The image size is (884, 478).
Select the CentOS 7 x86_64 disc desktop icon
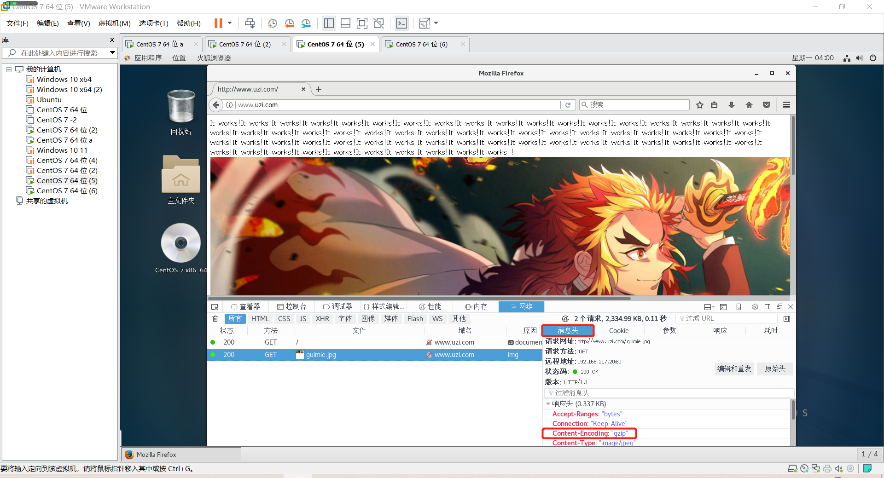[x=181, y=248]
